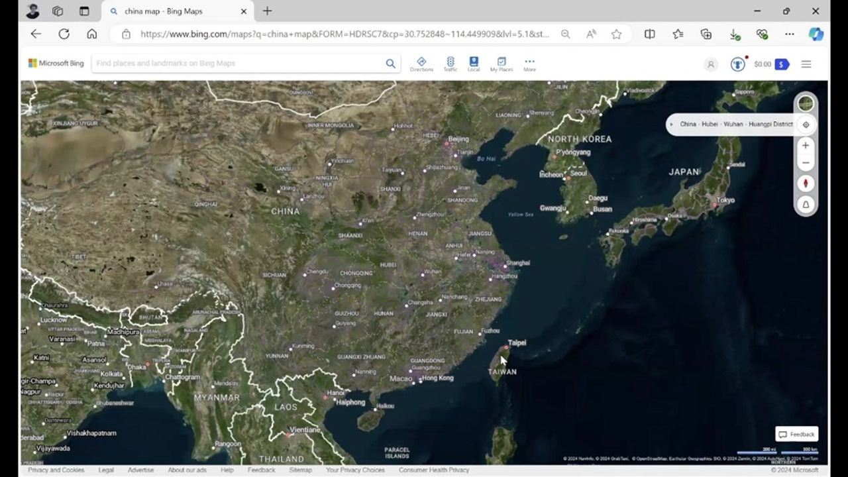The height and width of the screenshot is (477, 848).
Task: Open a new browser tab
Action: point(267,11)
